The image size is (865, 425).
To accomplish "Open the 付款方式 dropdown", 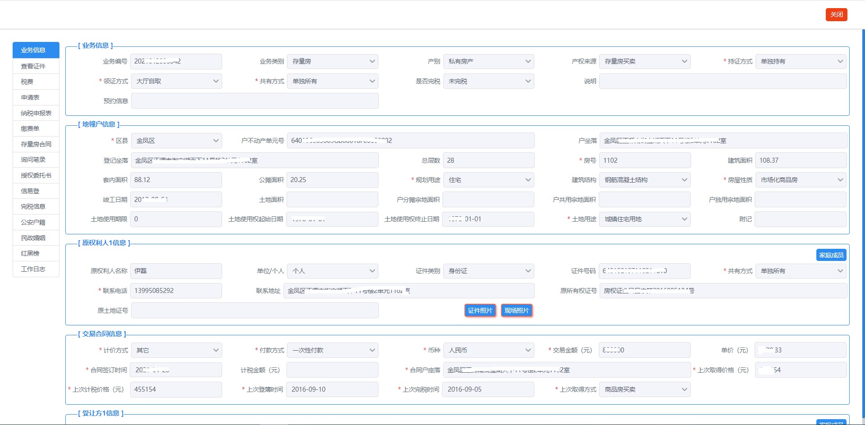I will [x=332, y=350].
